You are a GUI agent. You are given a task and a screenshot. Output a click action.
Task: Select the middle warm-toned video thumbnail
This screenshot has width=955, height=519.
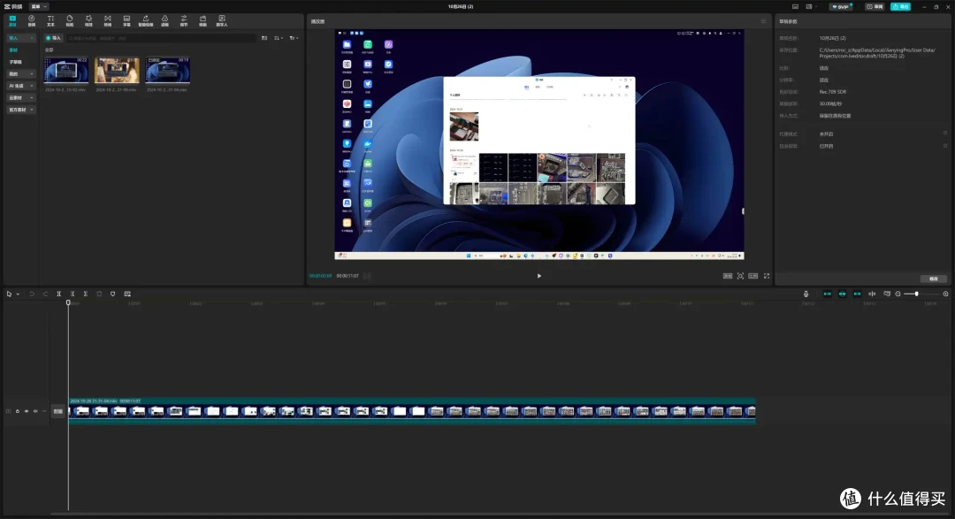click(x=117, y=70)
